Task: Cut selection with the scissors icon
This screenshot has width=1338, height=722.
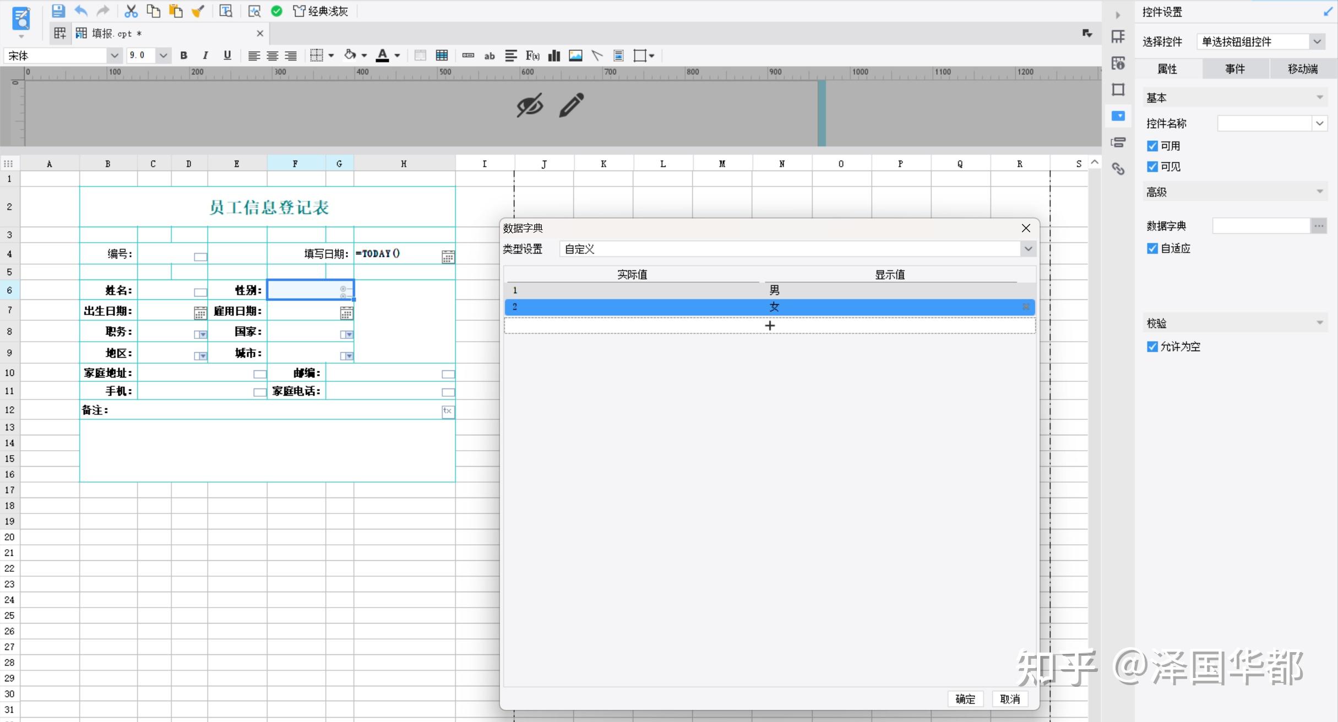Action: [131, 11]
